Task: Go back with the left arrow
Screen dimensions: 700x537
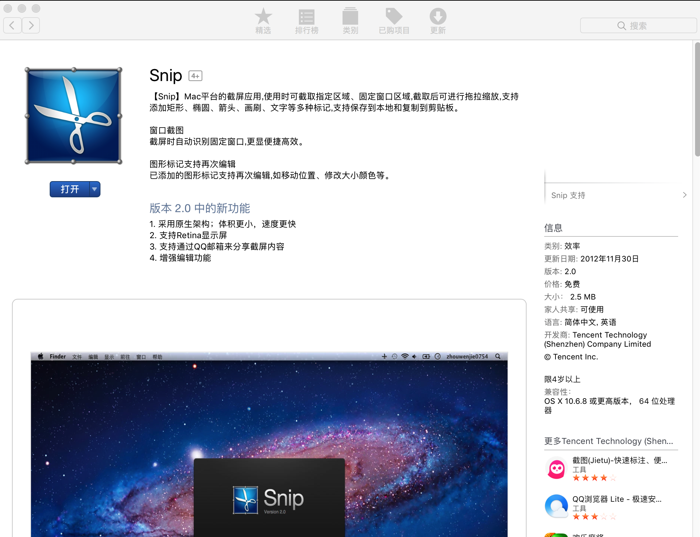Action: coord(12,25)
